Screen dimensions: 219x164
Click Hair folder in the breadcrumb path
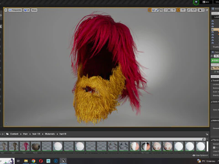[25, 134]
